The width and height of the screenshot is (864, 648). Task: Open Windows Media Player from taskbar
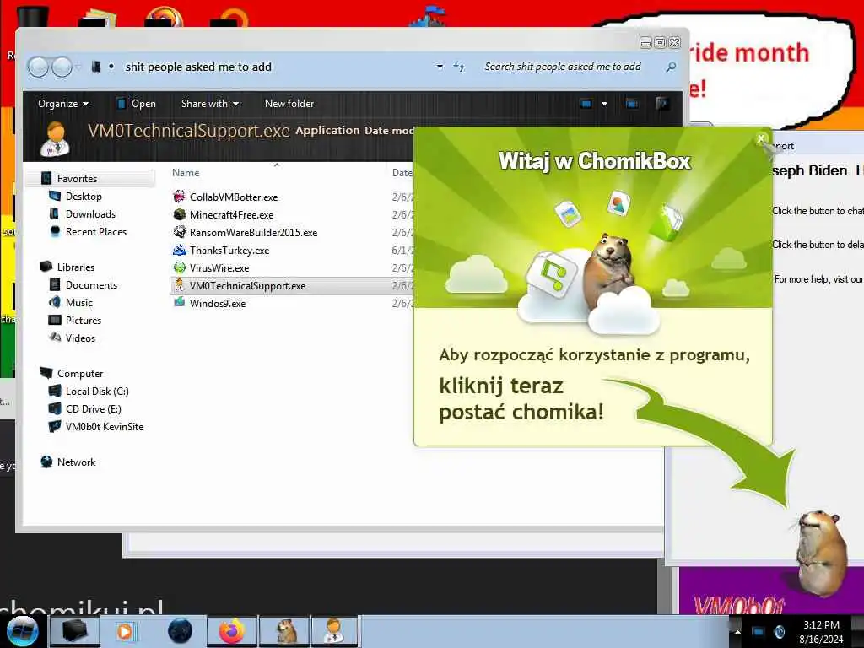pos(127,631)
